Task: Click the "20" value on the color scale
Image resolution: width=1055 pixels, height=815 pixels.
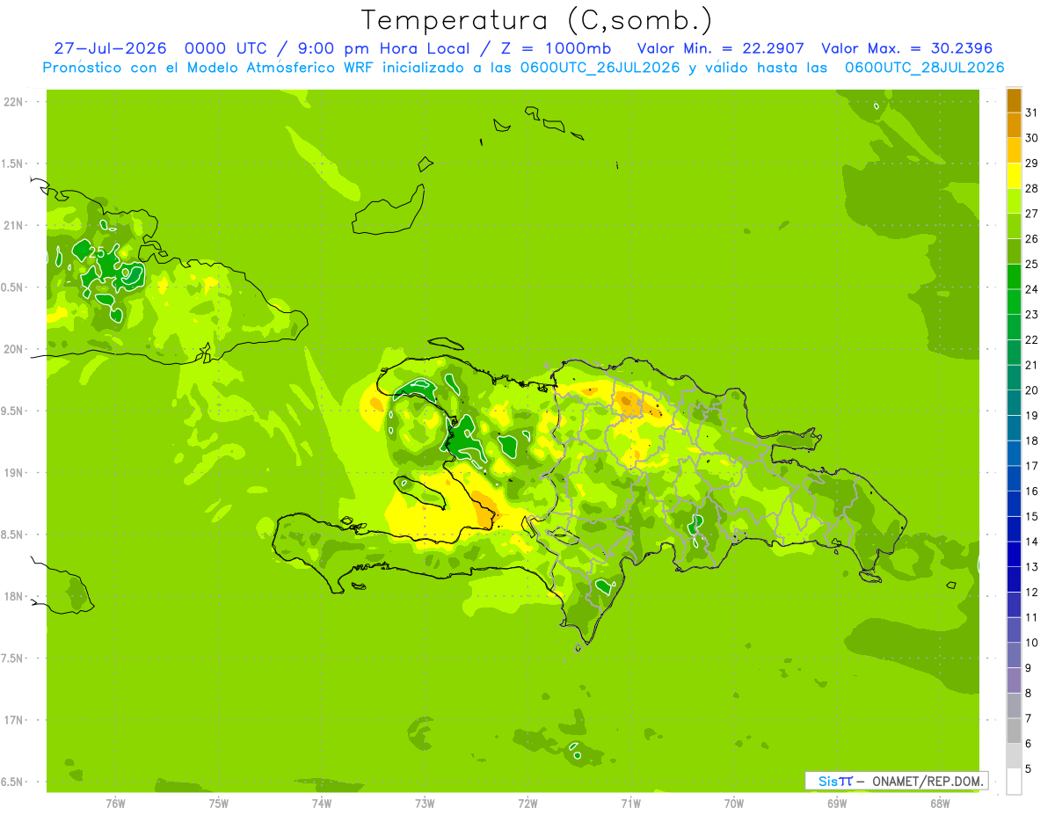Action: point(1032,390)
